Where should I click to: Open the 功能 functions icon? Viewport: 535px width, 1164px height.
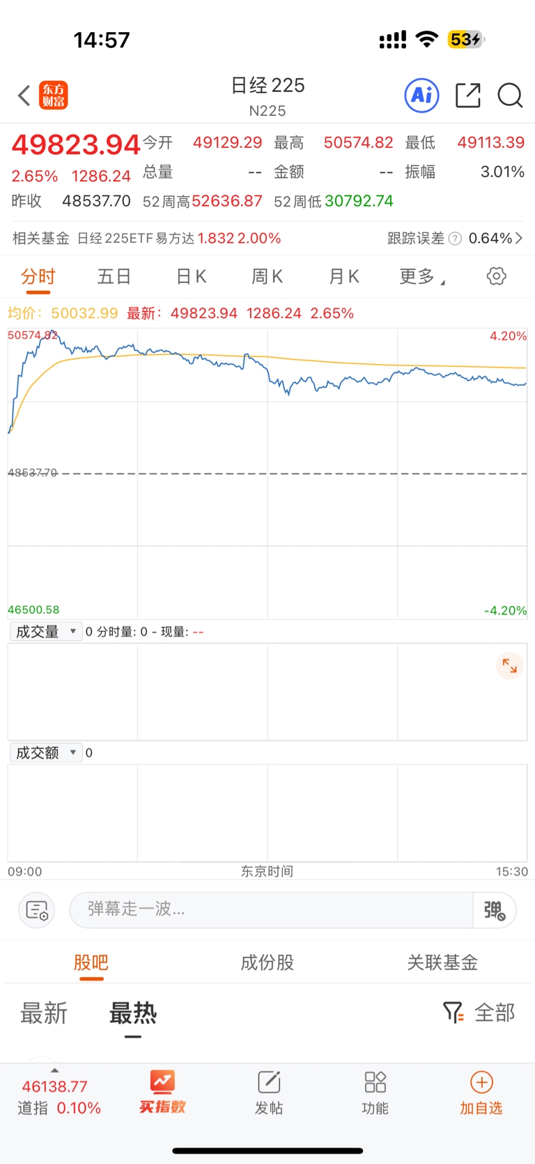(x=375, y=1092)
